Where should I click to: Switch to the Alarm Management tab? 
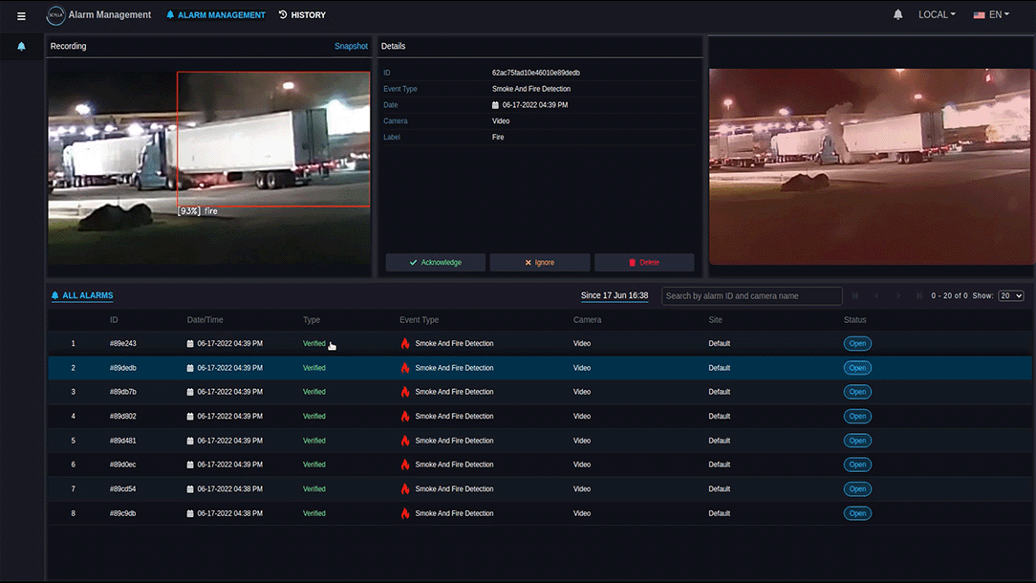(216, 15)
